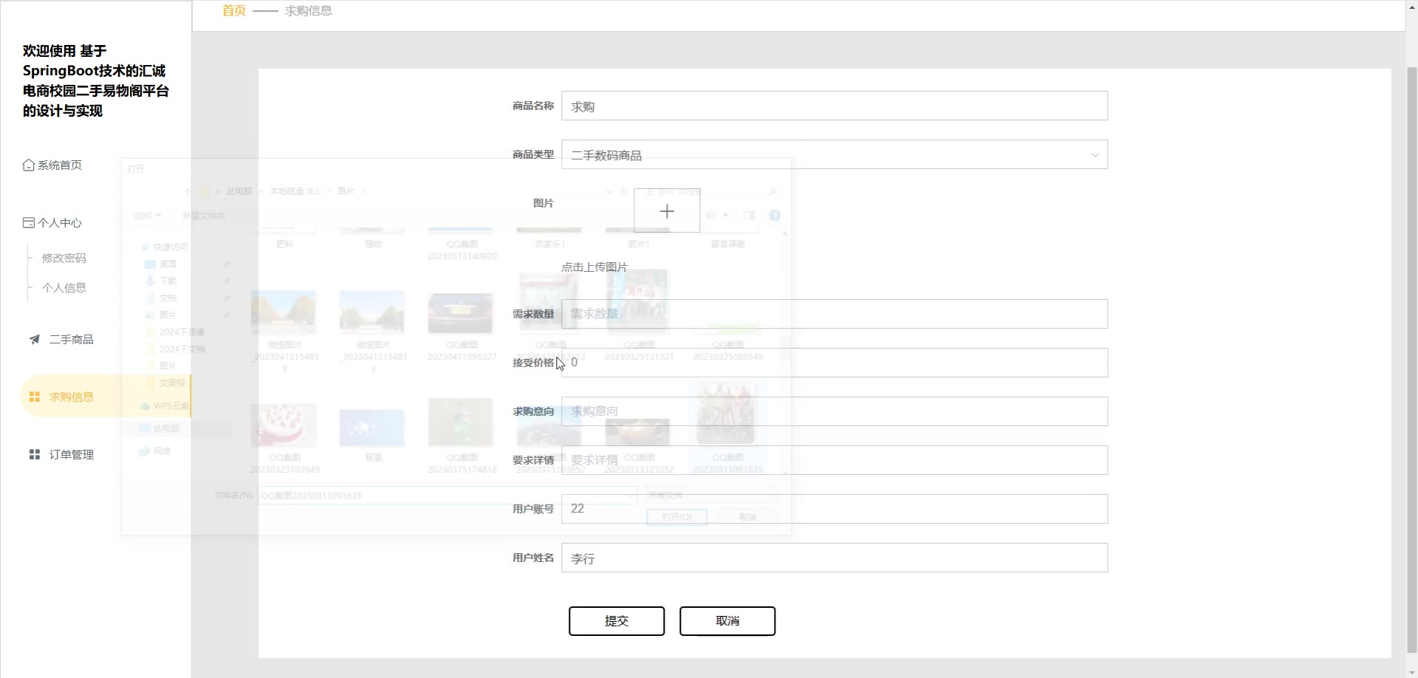Image resolution: width=1418 pixels, height=678 pixels.
Task: Click the 用户姓名 field showing 李行
Action: point(835,558)
